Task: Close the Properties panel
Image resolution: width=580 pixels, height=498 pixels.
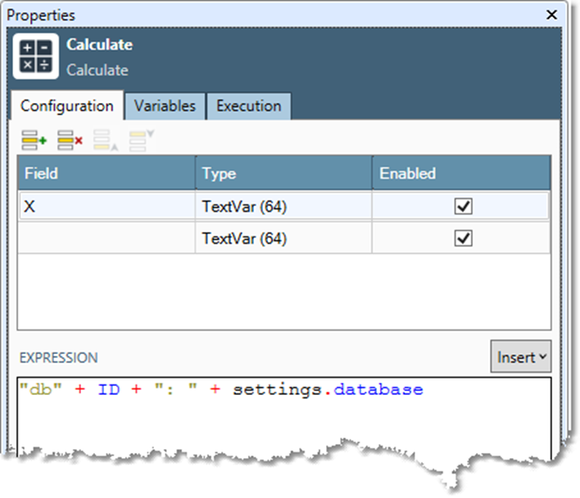Action: pyautogui.click(x=552, y=16)
